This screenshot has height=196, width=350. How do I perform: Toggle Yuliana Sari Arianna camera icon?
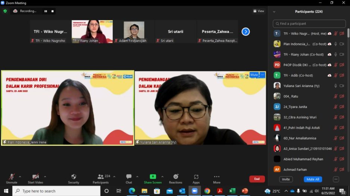coord(342,86)
